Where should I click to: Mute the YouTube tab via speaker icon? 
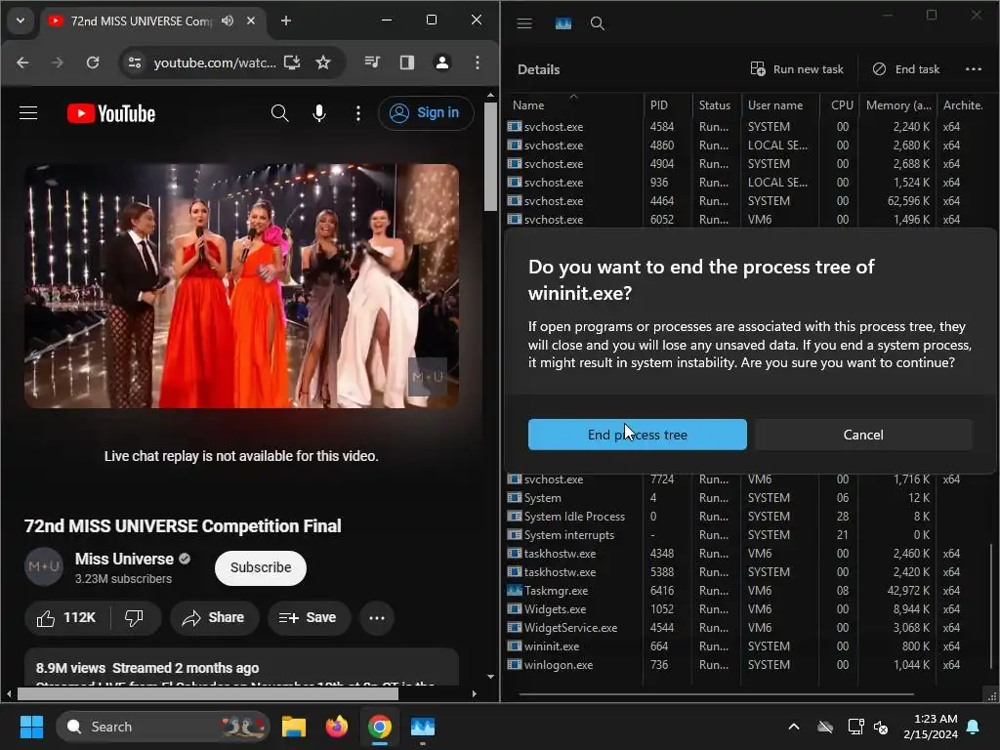tap(227, 21)
